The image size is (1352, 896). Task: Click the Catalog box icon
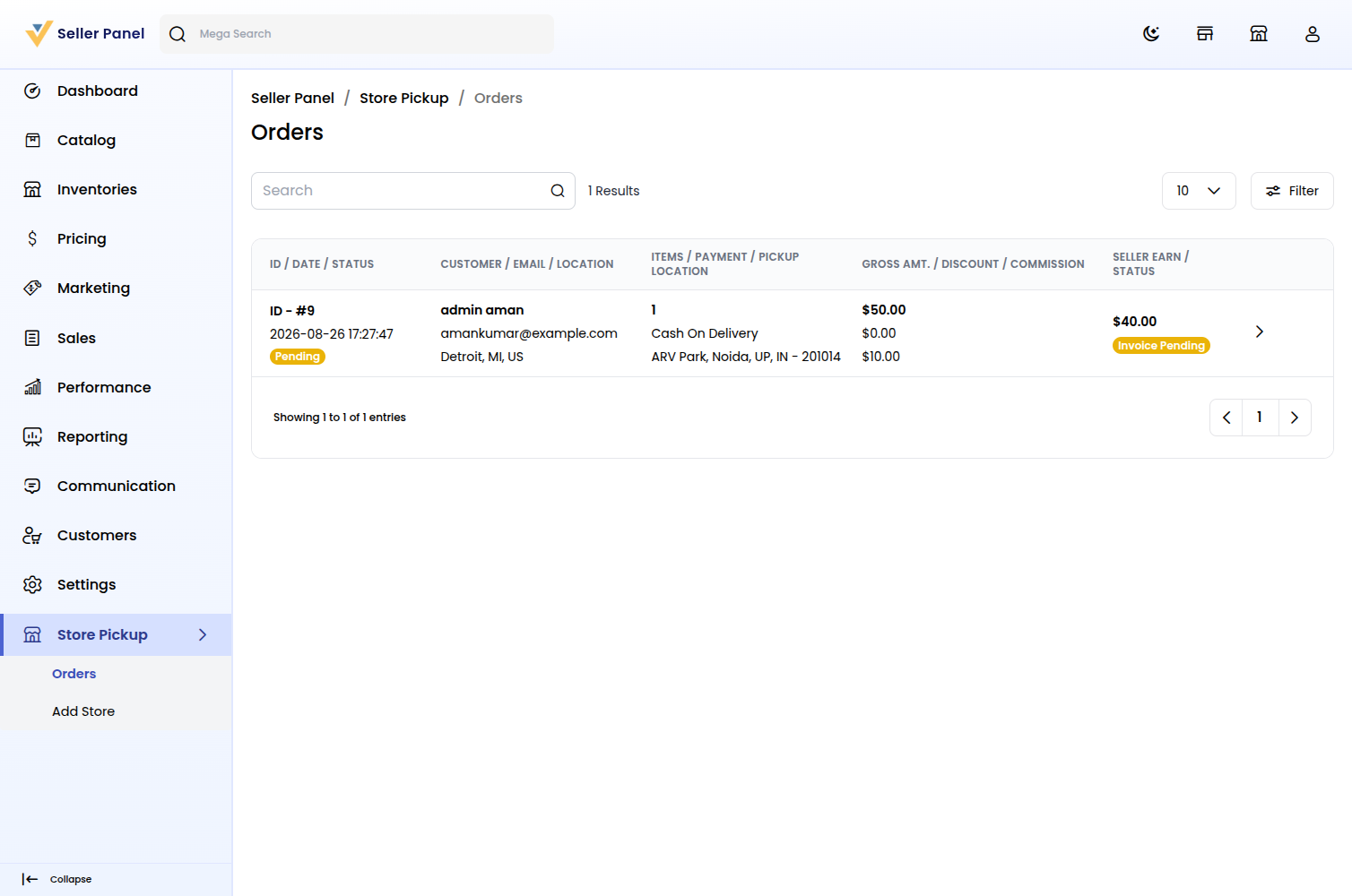(x=32, y=140)
